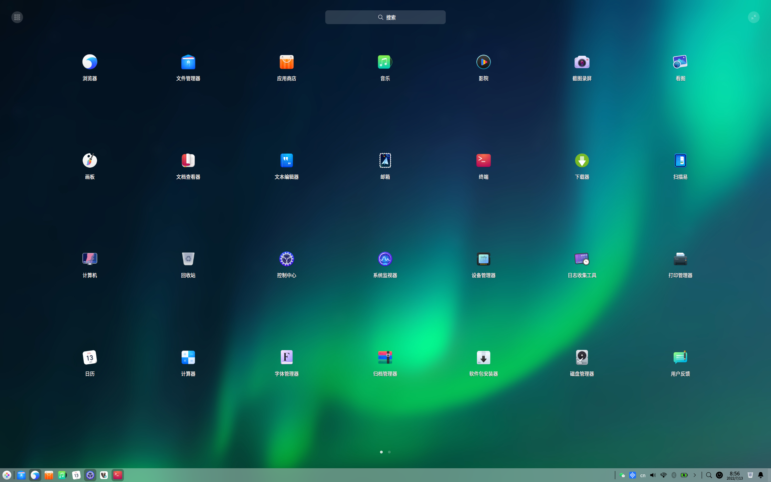Launch 系统监视器 system monitor
The width and height of the screenshot is (771, 482).
(x=385, y=259)
